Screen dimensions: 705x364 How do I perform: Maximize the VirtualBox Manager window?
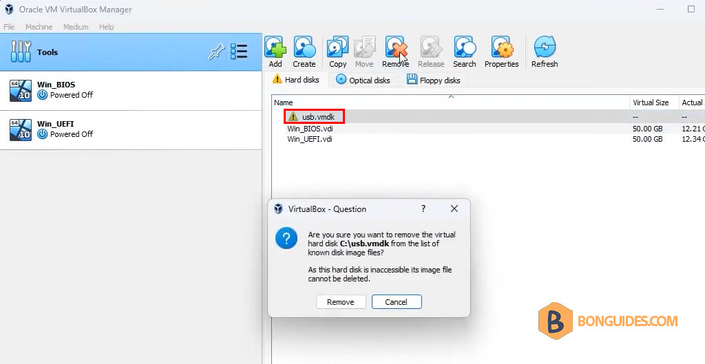tap(691, 9)
